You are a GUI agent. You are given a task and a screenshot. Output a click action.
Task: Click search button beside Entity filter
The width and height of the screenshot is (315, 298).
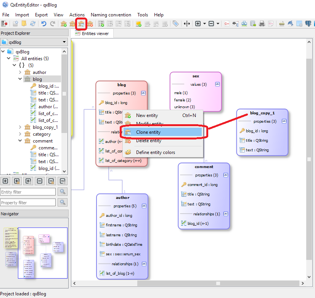pyautogui.click(x=62, y=192)
